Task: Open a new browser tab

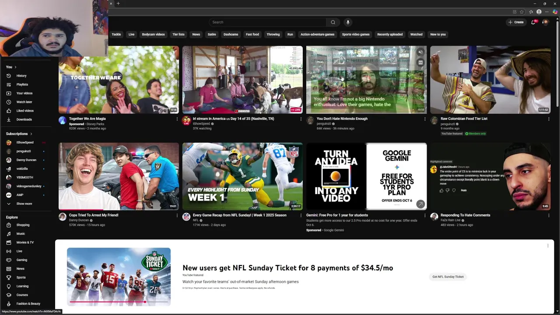Action: [x=118, y=3]
